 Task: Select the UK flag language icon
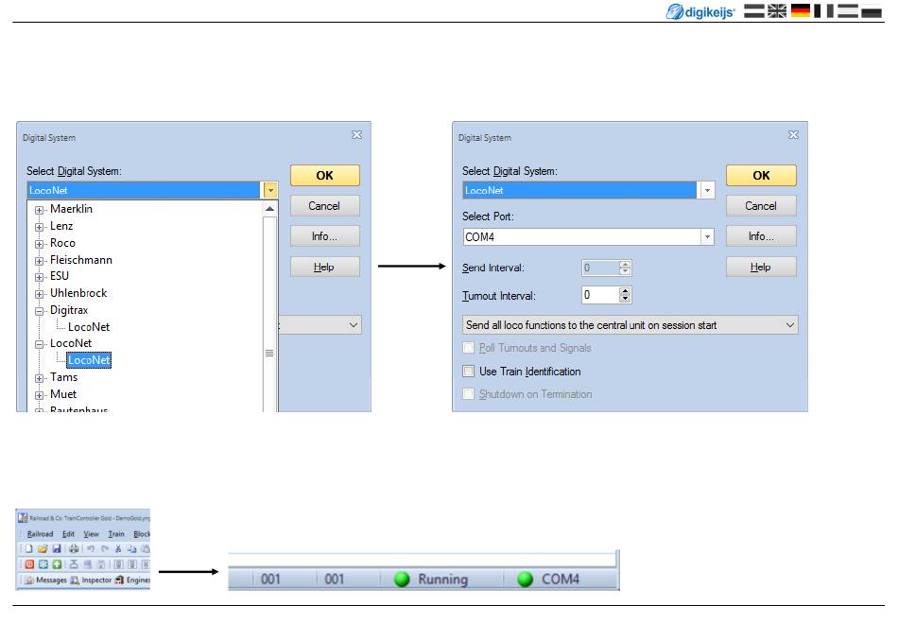pyautogui.click(x=777, y=11)
